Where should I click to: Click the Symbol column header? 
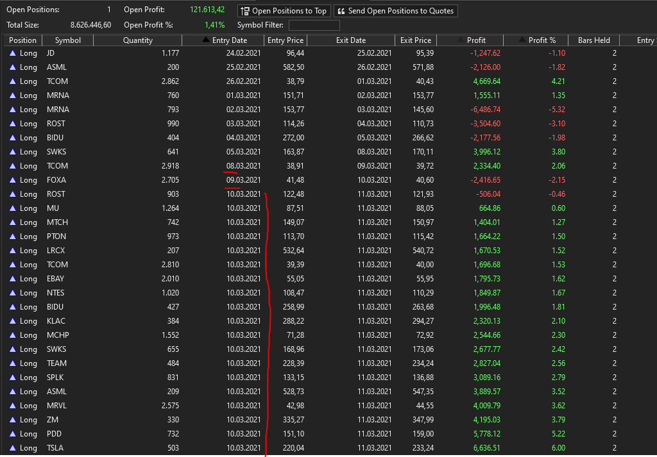(67, 40)
